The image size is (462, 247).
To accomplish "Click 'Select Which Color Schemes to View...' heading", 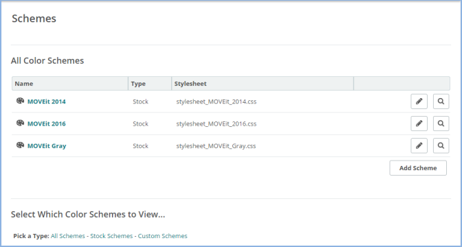I will click(88, 214).
